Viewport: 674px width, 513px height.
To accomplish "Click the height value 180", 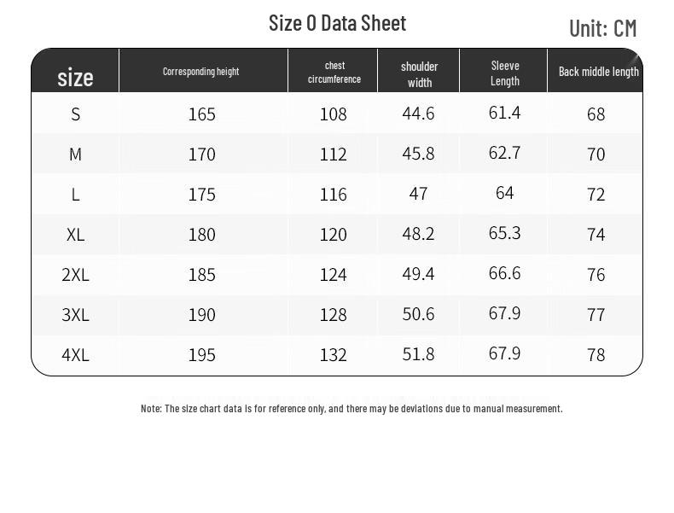I will 201,234.
